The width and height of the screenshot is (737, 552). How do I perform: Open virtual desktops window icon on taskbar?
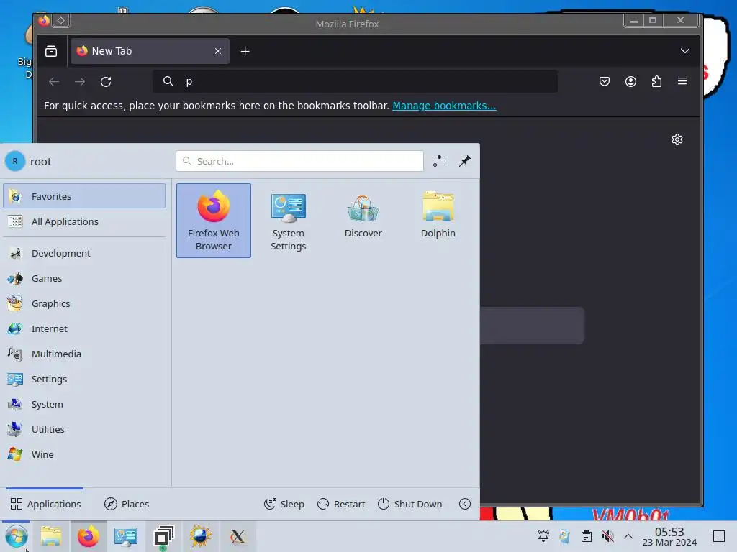[x=163, y=536]
